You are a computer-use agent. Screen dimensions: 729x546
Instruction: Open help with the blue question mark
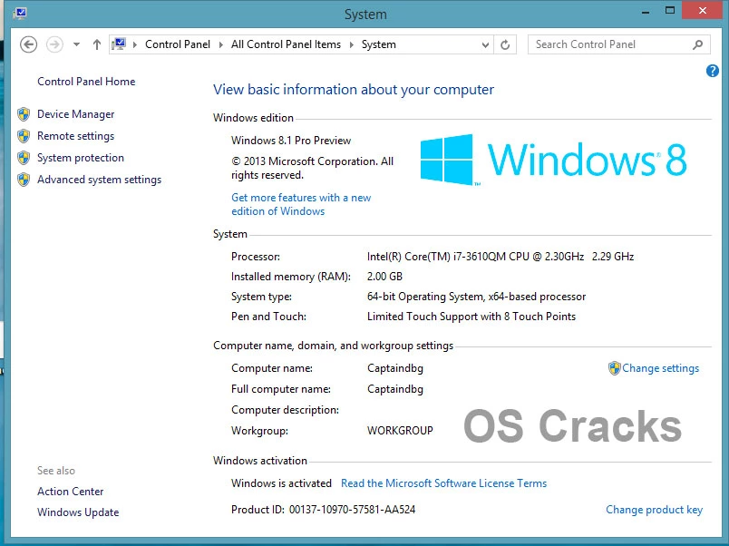(x=713, y=71)
